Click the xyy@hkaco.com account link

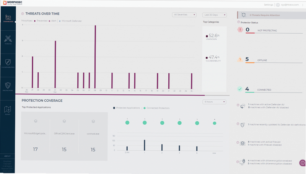coord(290,5)
